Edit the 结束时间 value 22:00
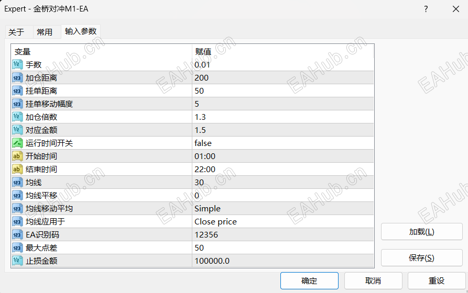 [x=282, y=170]
